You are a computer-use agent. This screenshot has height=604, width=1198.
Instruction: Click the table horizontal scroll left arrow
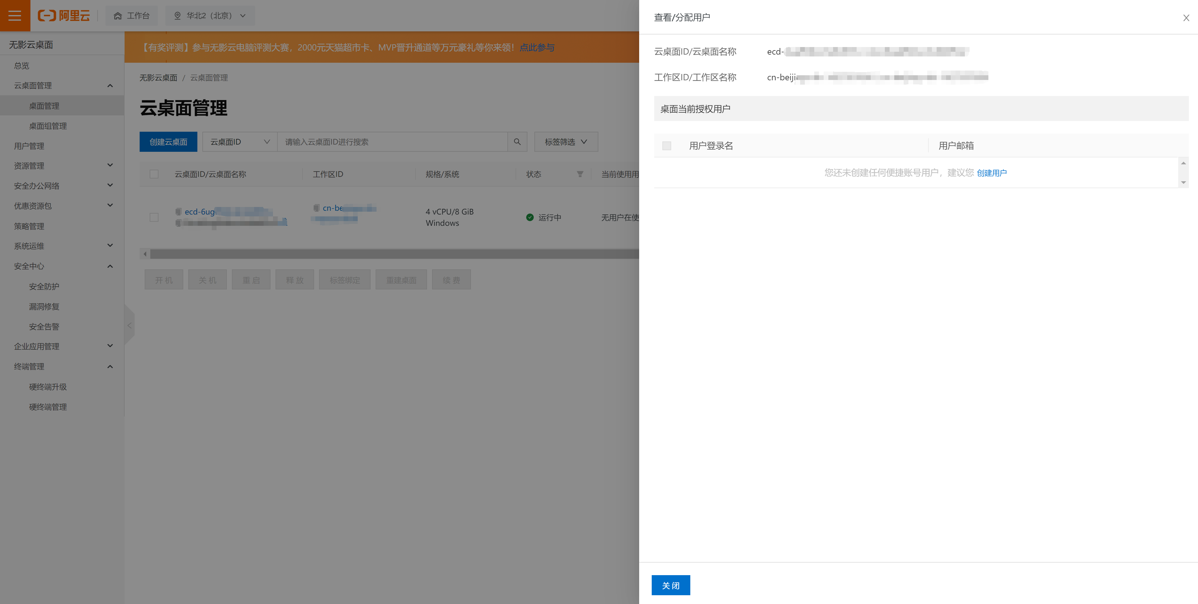[145, 254]
